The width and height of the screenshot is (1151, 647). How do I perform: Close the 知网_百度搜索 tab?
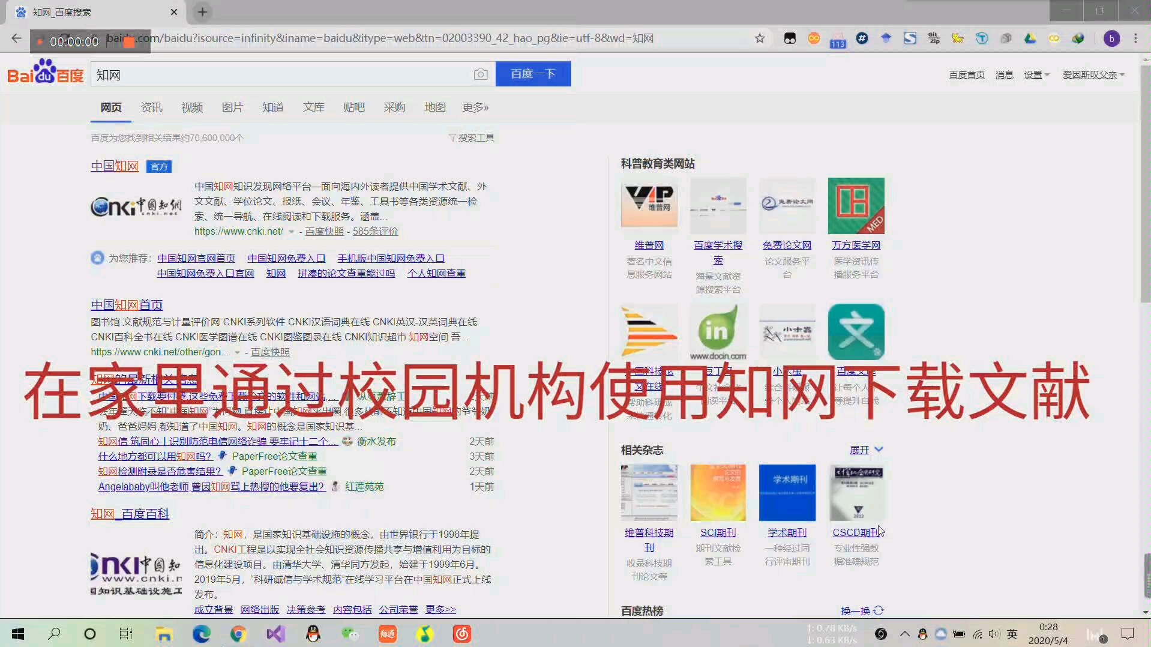(x=173, y=12)
